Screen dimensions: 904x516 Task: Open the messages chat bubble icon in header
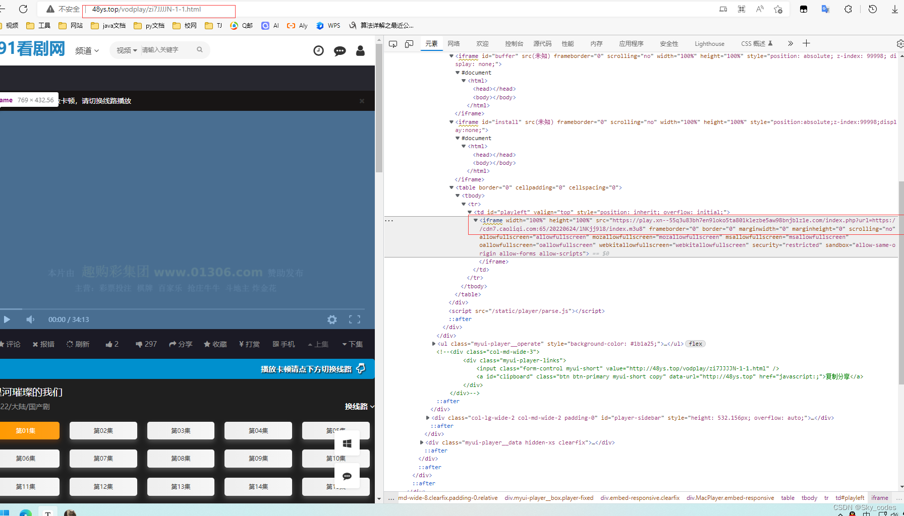point(340,50)
